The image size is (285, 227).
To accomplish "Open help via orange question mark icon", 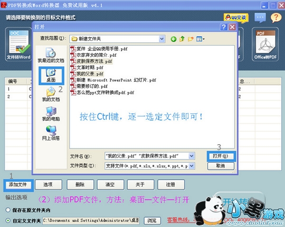I will (x=276, y=18).
